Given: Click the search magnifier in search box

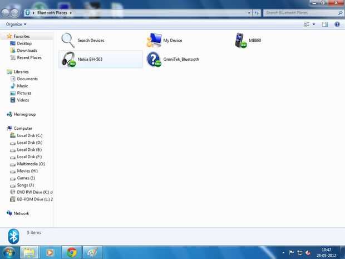Looking at the screenshot, I should pos(340,13).
